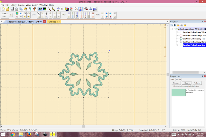
Task: Open the File menu
Action: tap(2, 5)
